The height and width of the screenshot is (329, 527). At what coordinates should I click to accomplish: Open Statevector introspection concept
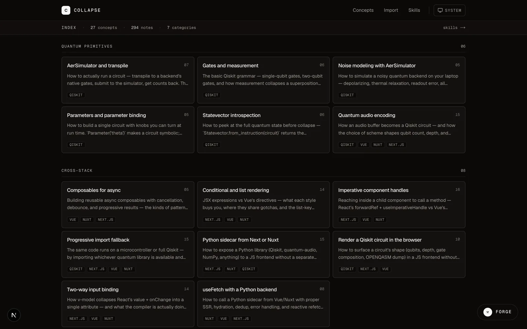(263, 130)
